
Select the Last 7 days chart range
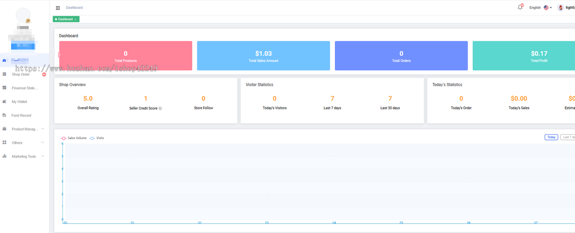[568, 137]
